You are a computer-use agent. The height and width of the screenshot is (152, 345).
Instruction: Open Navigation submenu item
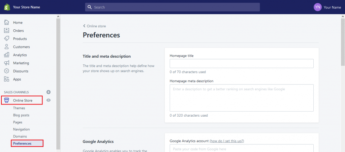click(x=21, y=129)
